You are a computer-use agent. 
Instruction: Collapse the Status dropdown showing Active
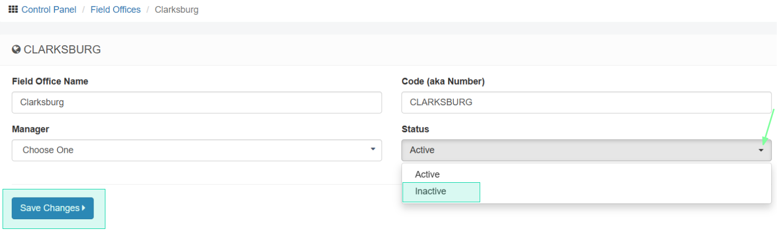587,150
